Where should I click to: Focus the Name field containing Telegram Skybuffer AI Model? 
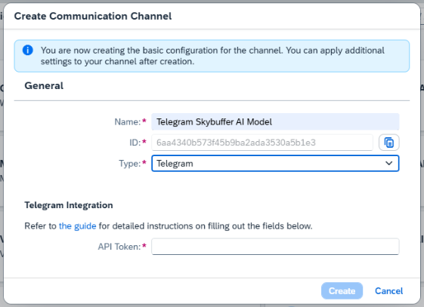(x=275, y=122)
